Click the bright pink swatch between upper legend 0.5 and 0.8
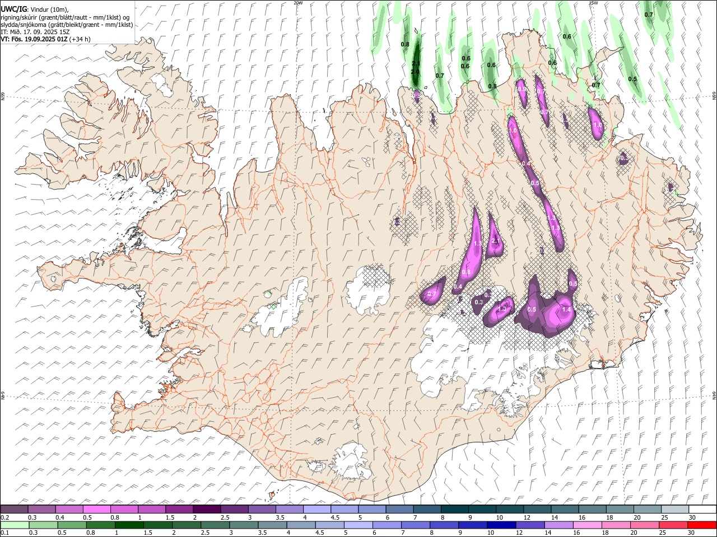The height and width of the screenshot is (537, 717). 97,509
